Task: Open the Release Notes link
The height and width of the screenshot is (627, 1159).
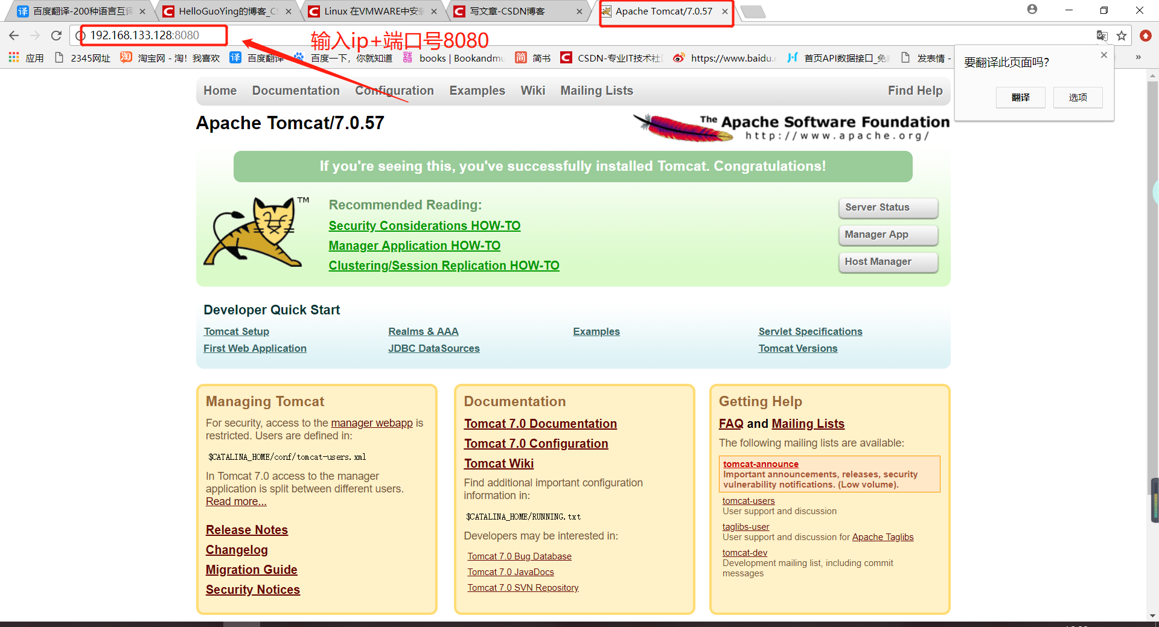Action: [246, 530]
